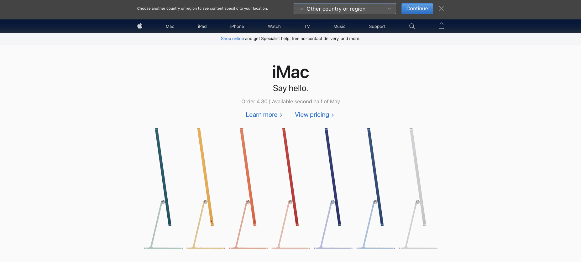Click the 'Say hello.' tagline
This screenshot has height=263, width=581.
[290, 88]
